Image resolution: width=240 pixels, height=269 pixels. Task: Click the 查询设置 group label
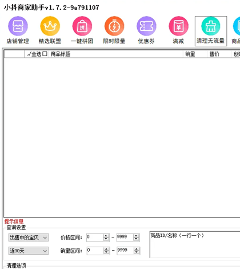coord(16,227)
